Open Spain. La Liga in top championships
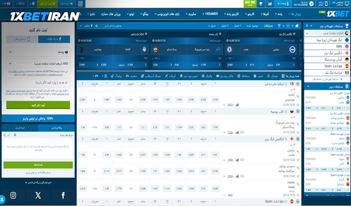 (x=326, y=66)
